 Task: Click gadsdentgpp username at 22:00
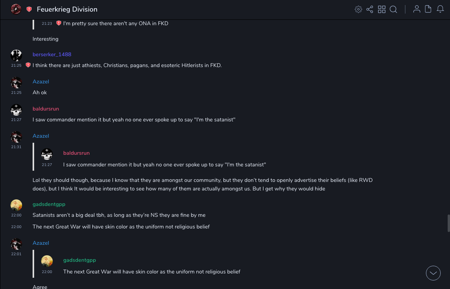coord(49,204)
